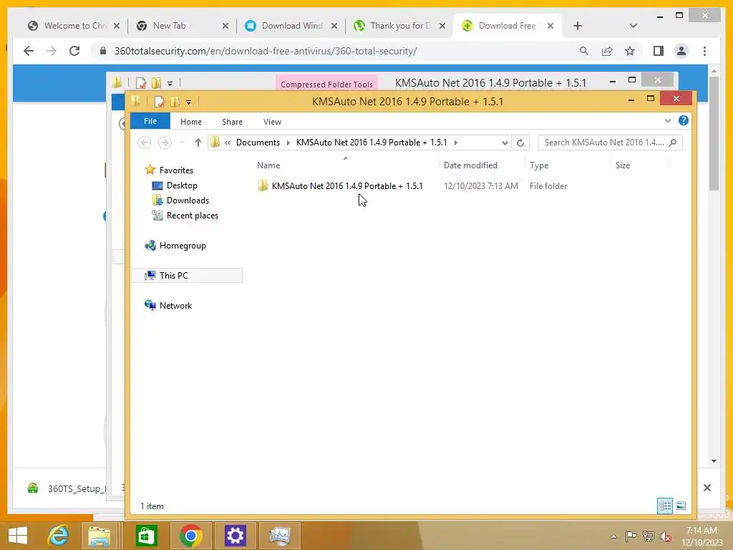Toggle Chrome side panel icon
The image size is (733, 550).
click(x=659, y=51)
